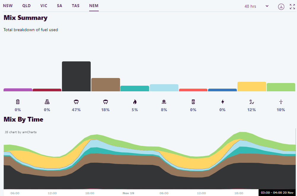Click the flask-shaped fuel icon

[47, 102]
